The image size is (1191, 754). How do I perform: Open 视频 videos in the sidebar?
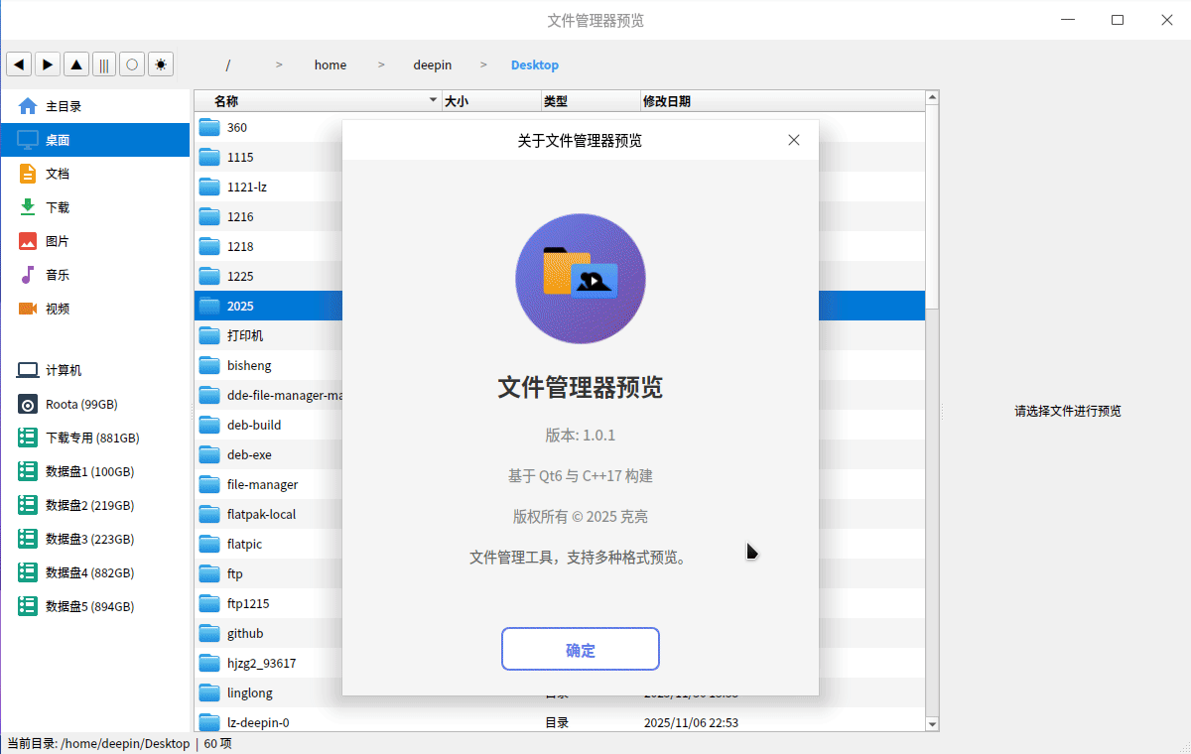[x=94, y=309]
